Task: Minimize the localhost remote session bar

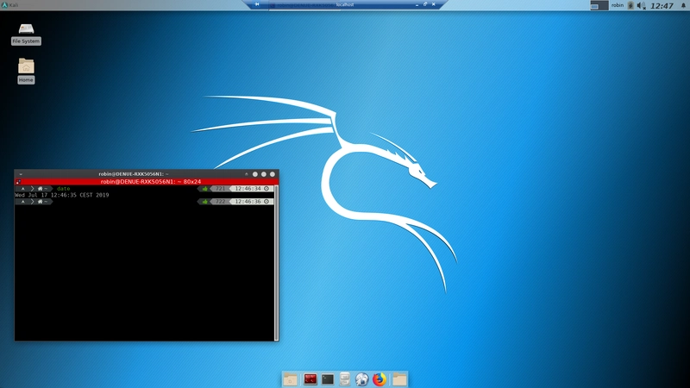Action: pos(417,4)
